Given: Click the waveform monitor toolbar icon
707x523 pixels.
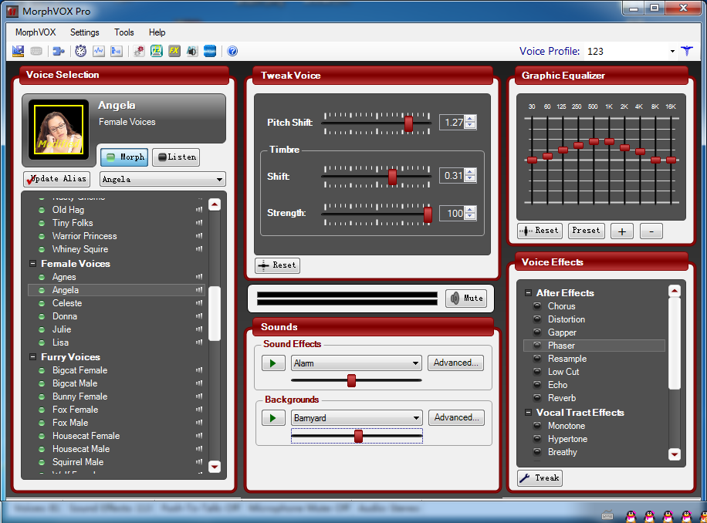Looking at the screenshot, I should click(99, 51).
